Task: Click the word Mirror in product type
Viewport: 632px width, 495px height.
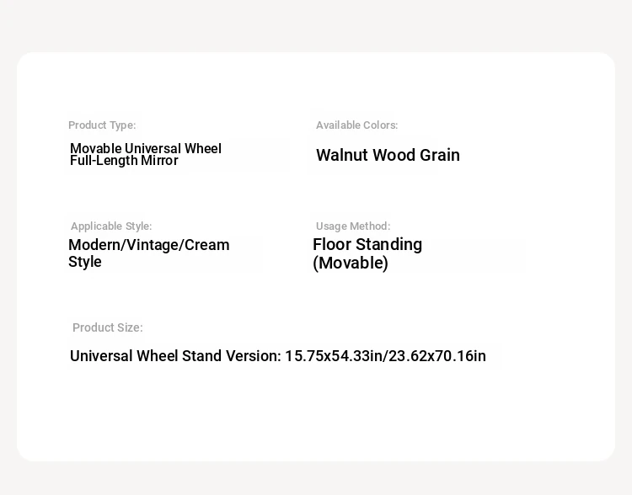Action: [159, 161]
